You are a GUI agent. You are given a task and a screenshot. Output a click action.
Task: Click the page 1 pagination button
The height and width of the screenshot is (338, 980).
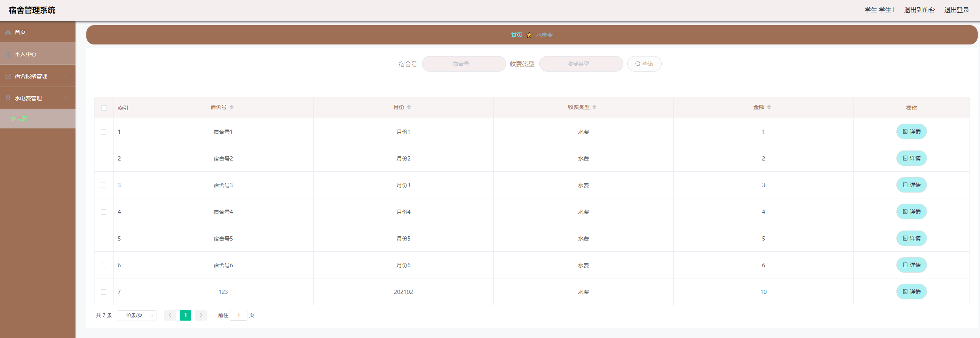tap(185, 315)
